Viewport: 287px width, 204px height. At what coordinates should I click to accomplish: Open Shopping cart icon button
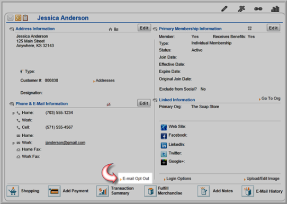tap(13, 191)
